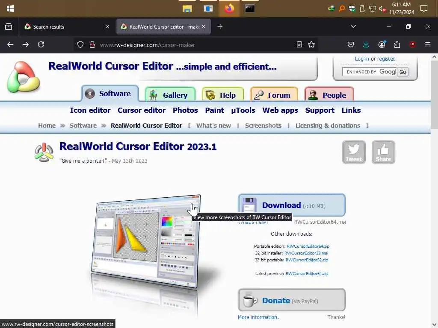The height and width of the screenshot is (328, 438).
Task: Open the What's new breadcrumb link
Action: point(214,126)
